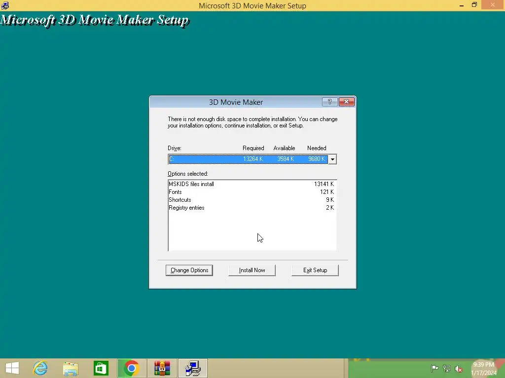The width and height of the screenshot is (505, 378).
Task: Click the dialog help question-mark button
Action: [329, 102]
